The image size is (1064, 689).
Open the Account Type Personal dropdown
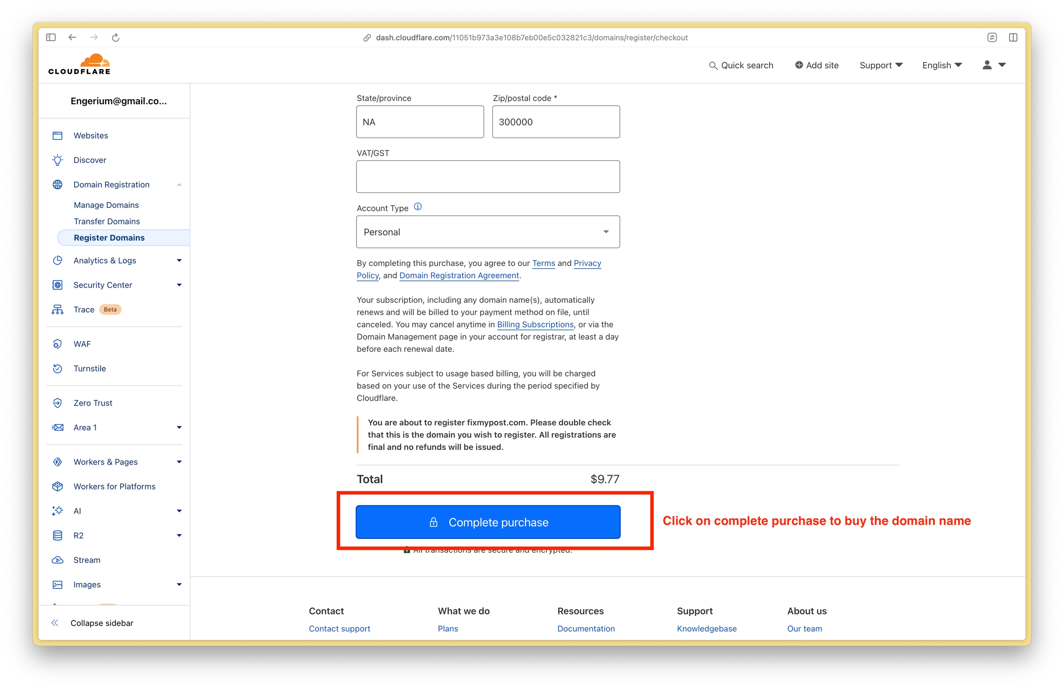pos(488,232)
